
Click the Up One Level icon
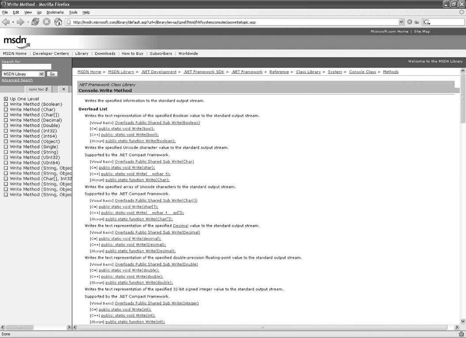pyautogui.click(x=6, y=99)
